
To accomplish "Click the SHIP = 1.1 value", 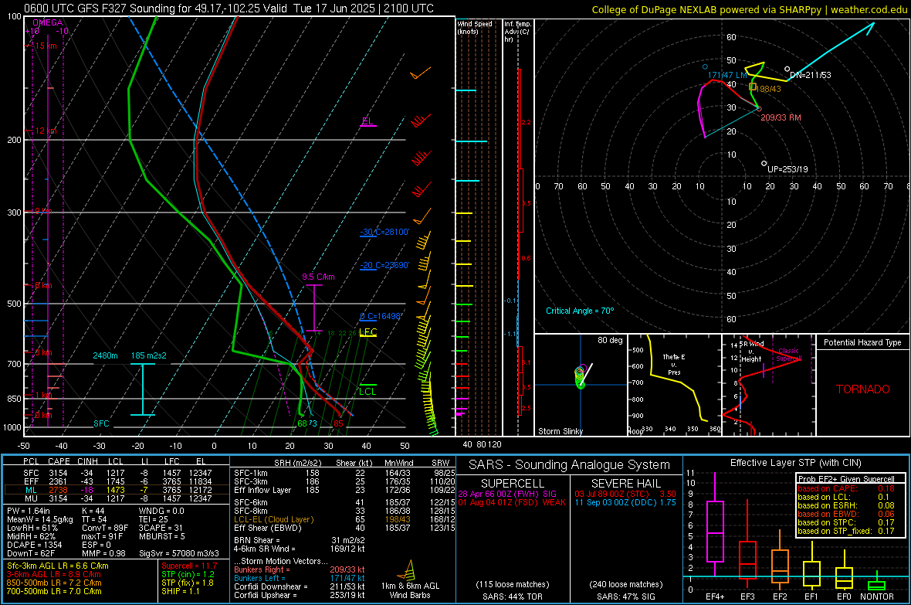I will [x=180, y=591].
